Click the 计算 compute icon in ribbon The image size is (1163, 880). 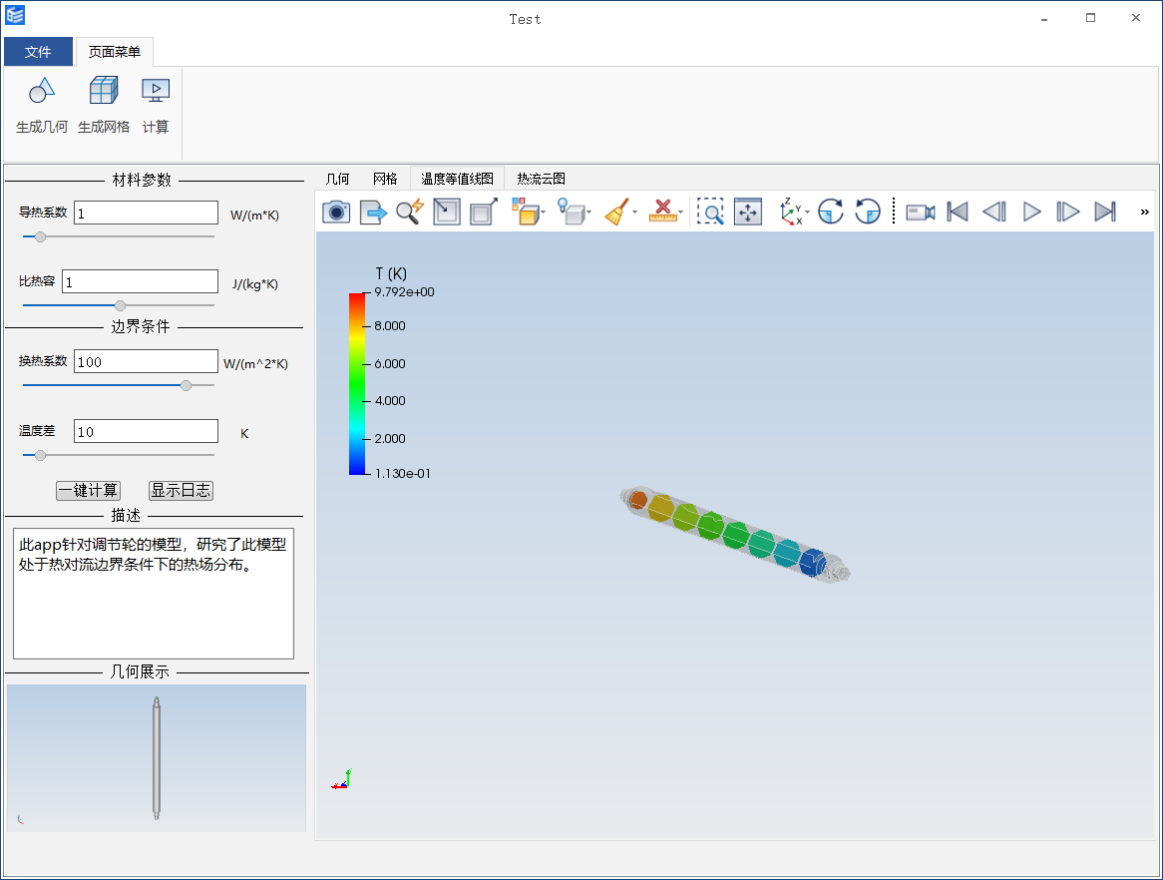click(156, 92)
